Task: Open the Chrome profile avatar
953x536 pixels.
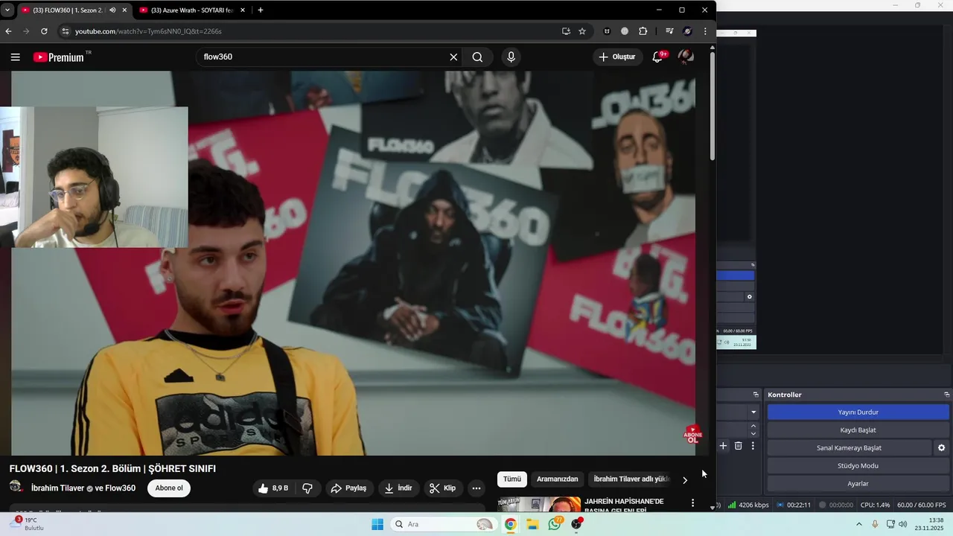Action: [687, 31]
